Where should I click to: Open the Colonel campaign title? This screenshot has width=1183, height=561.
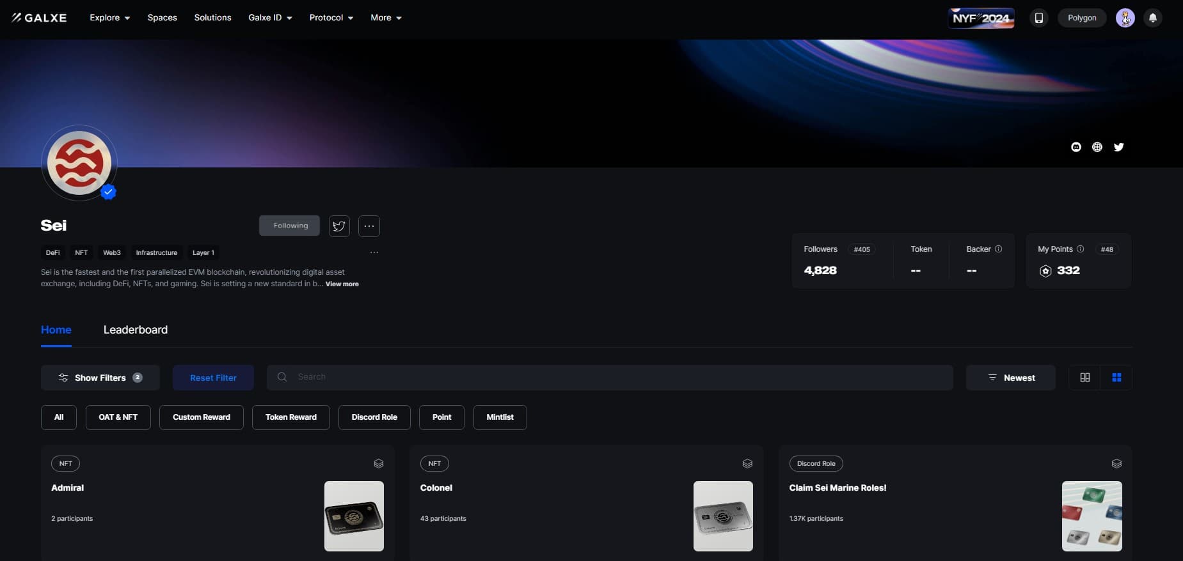pyautogui.click(x=436, y=488)
